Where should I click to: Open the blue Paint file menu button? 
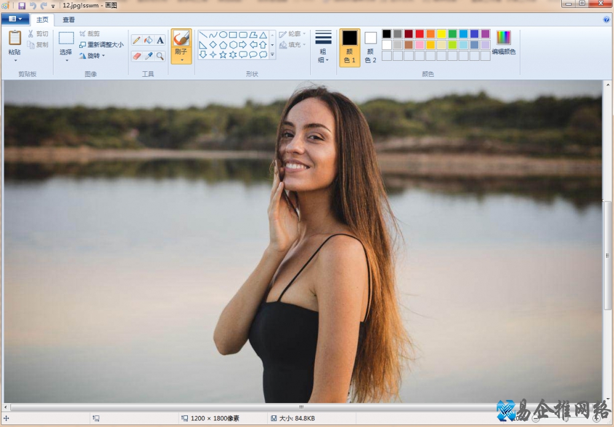click(x=15, y=20)
